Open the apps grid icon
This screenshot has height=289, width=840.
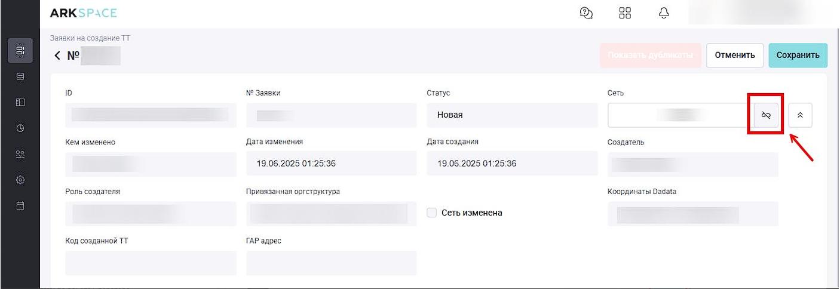(x=625, y=13)
